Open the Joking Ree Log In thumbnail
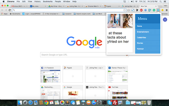Screen dimensions: 169x106 tap(95, 74)
